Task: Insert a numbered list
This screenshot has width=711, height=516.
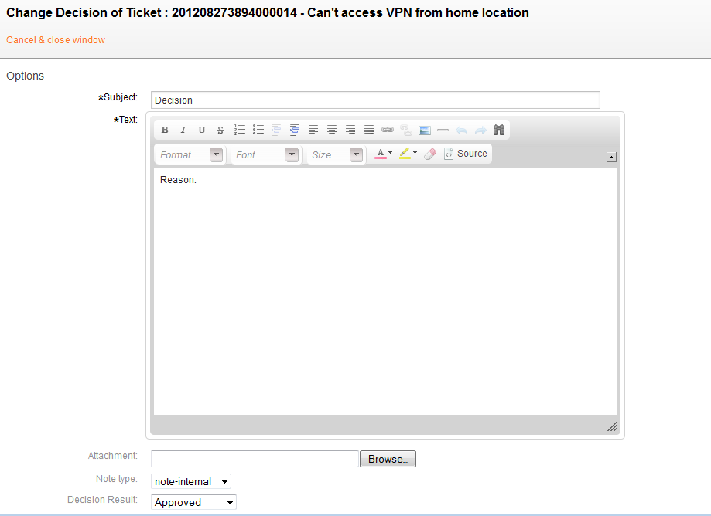Action: (240, 130)
